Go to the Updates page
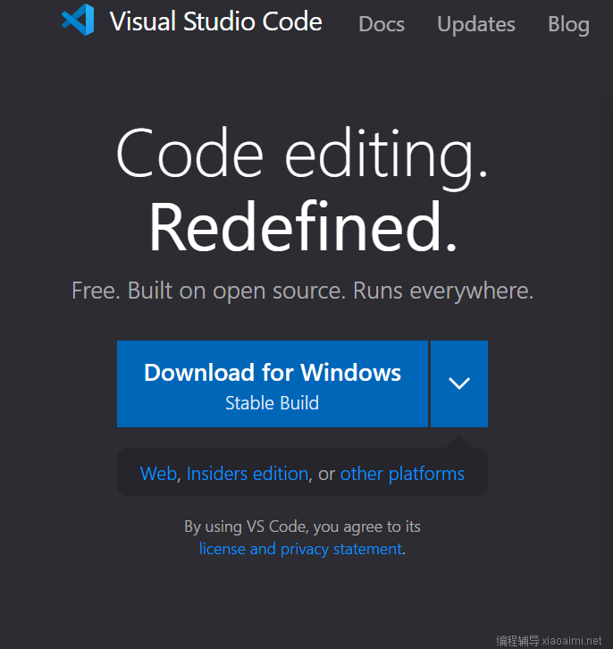This screenshot has height=649, width=613. pos(476,24)
